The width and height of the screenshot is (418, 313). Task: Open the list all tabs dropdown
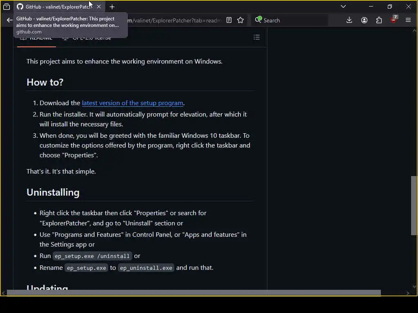(343, 7)
